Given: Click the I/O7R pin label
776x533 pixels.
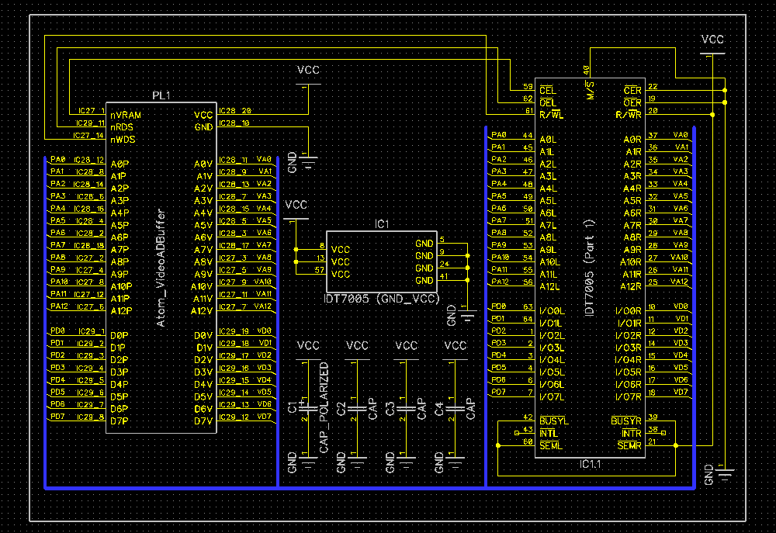Looking at the screenshot, I should pos(628,397).
